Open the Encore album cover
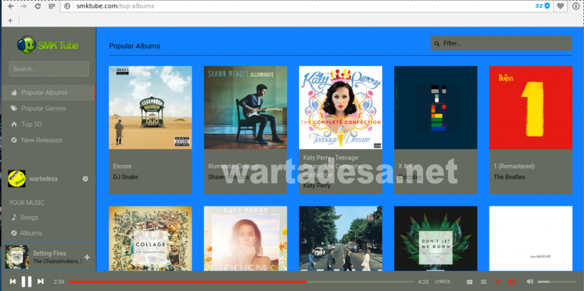584x291 pixels. click(151, 108)
